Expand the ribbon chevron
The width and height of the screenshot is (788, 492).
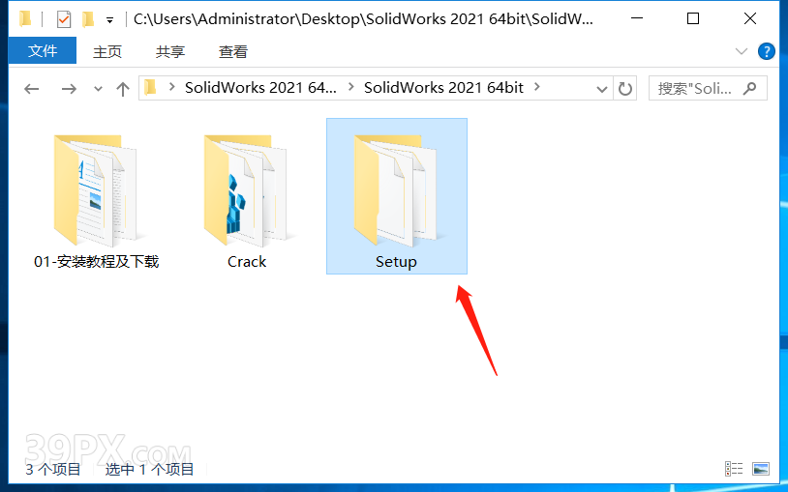pos(742,51)
